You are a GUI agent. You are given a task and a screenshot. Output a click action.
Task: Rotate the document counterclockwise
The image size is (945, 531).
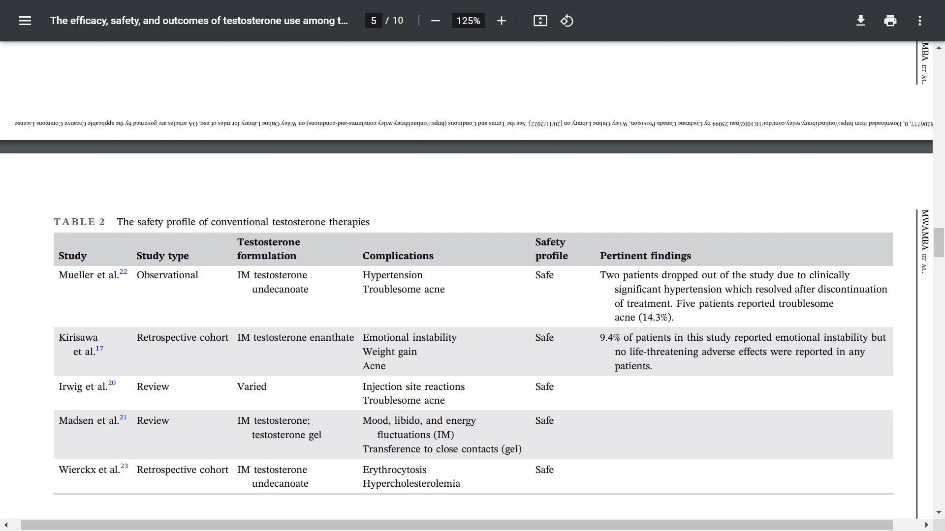point(567,21)
